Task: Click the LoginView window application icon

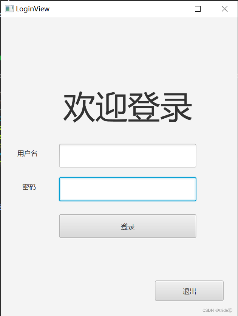Action: click(9, 9)
